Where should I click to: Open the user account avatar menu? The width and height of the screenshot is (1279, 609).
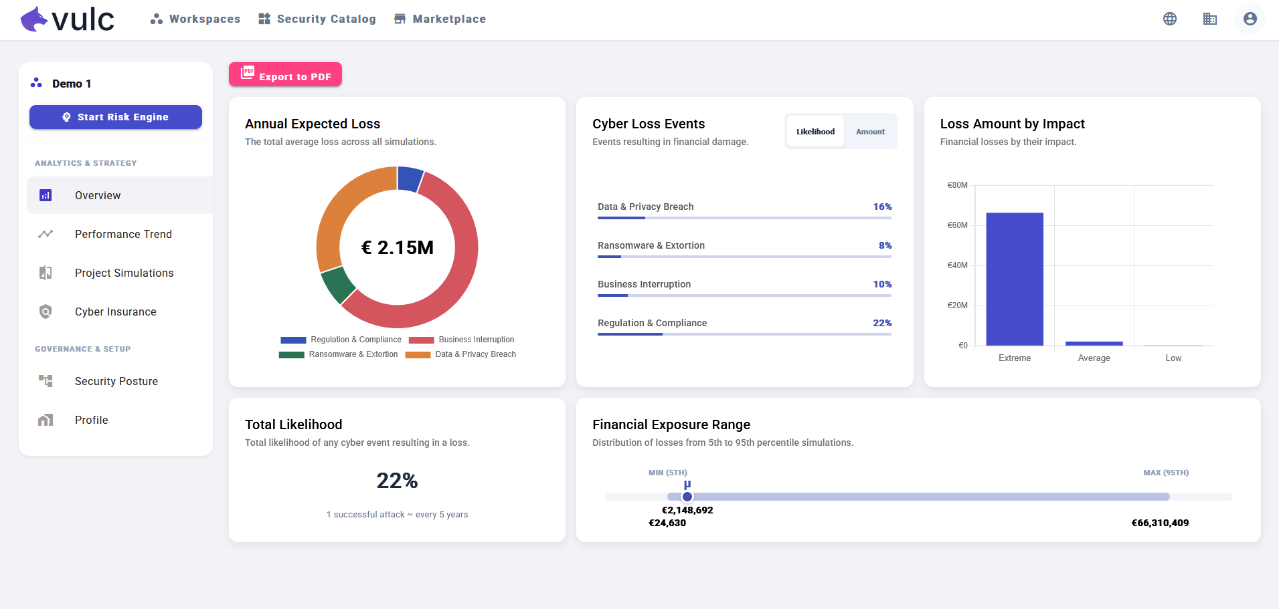(1250, 19)
